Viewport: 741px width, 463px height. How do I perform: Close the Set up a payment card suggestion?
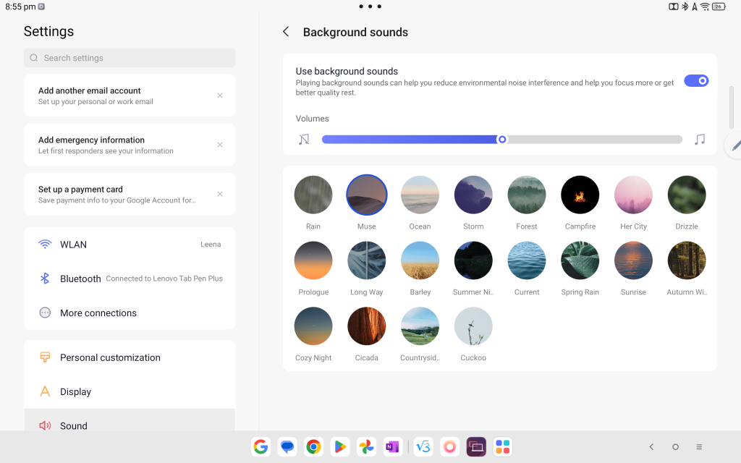220,194
